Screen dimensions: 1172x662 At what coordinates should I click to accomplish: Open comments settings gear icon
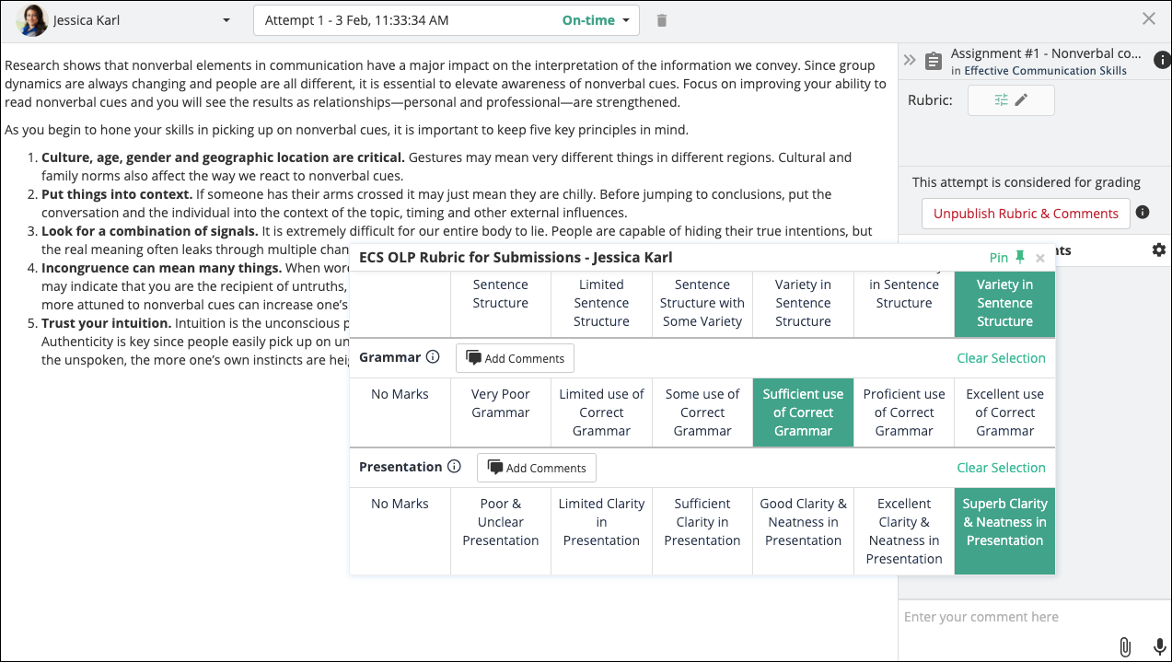[x=1159, y=250]
